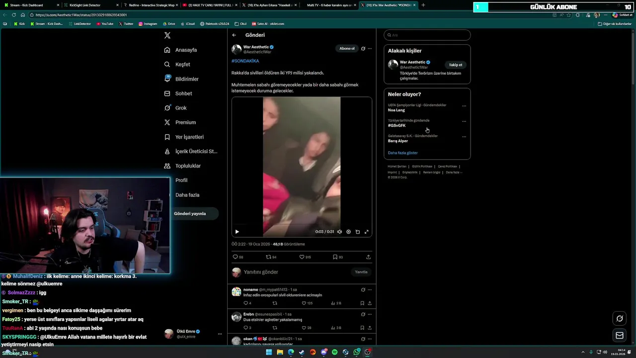Click Grok icon on noname's reply

[x=363, y=290]
